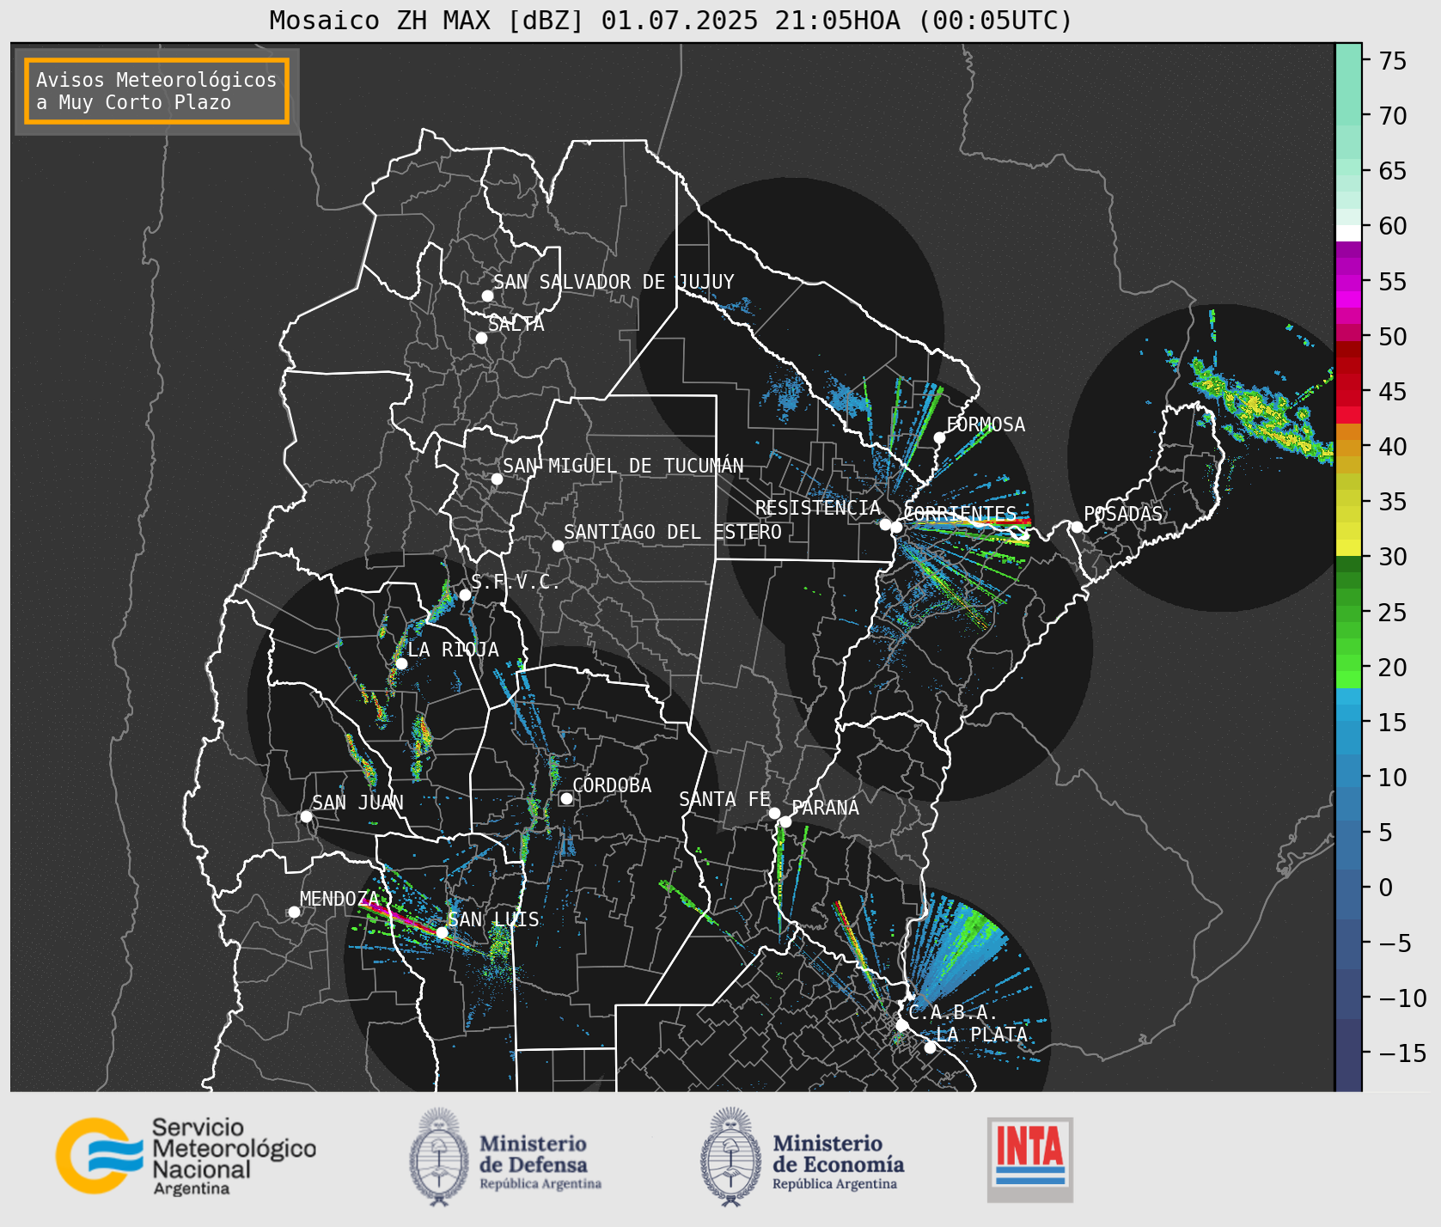Click the 75 label on the dBZ scale
Image resolution: width=1441 pixels, height=1227 pixels.
1393,61
